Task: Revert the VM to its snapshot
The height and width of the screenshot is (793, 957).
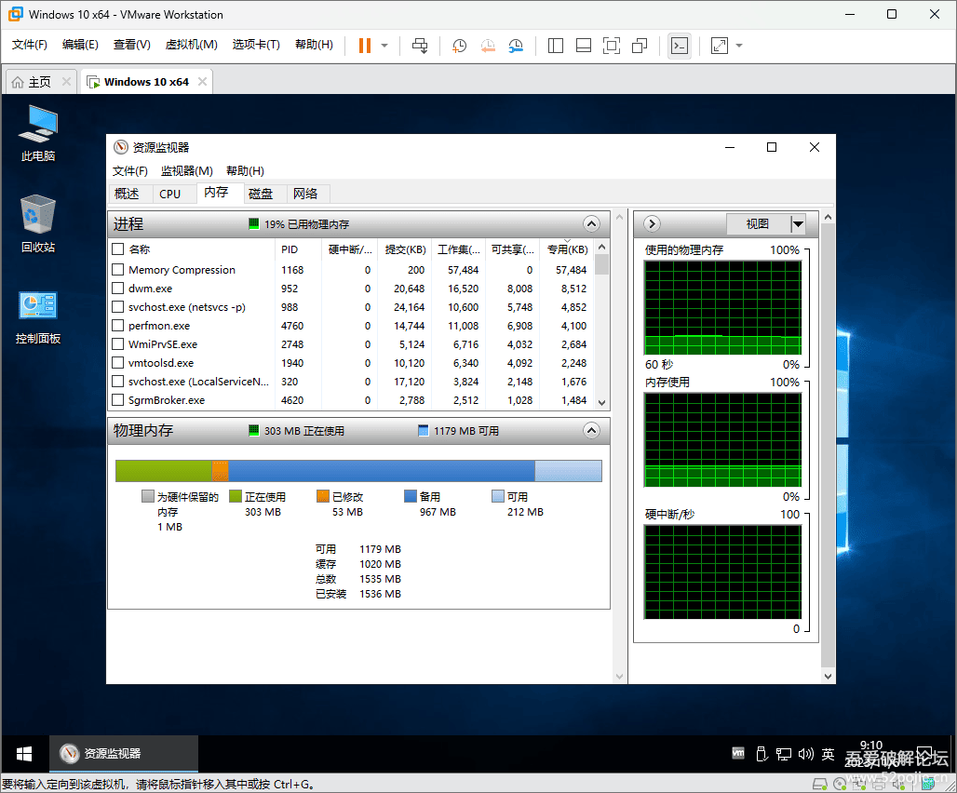Action: point(488,45)
